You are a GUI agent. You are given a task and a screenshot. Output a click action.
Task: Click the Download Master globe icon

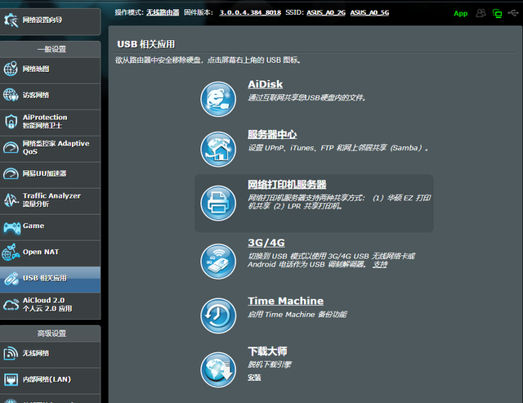pos(218,369)
